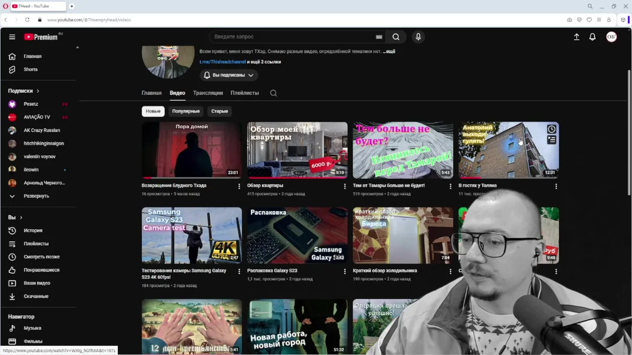Expand channel description with …ещё
Viewport: 632px width, 355px height.
click(x=389, y=51)
